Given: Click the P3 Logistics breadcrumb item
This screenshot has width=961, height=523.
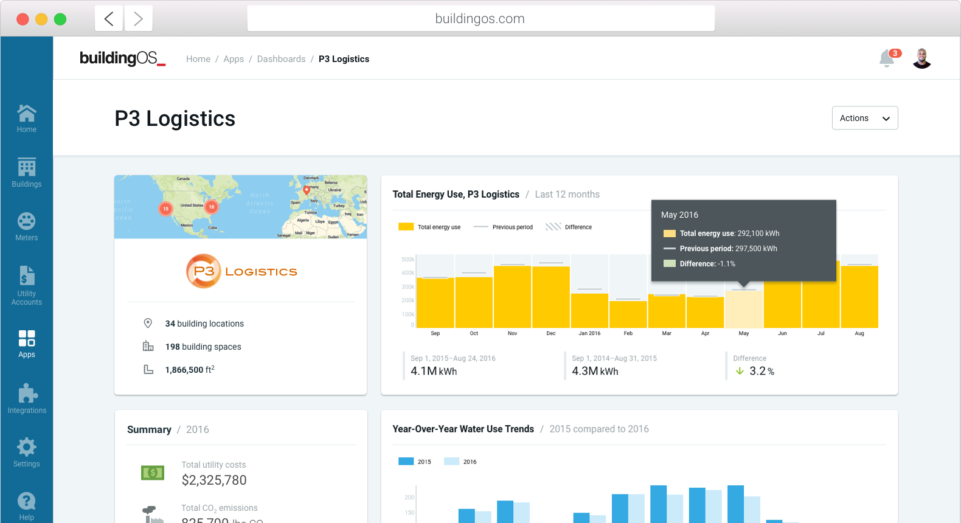Looking at the screenshot, I should (x=344, y=59).
